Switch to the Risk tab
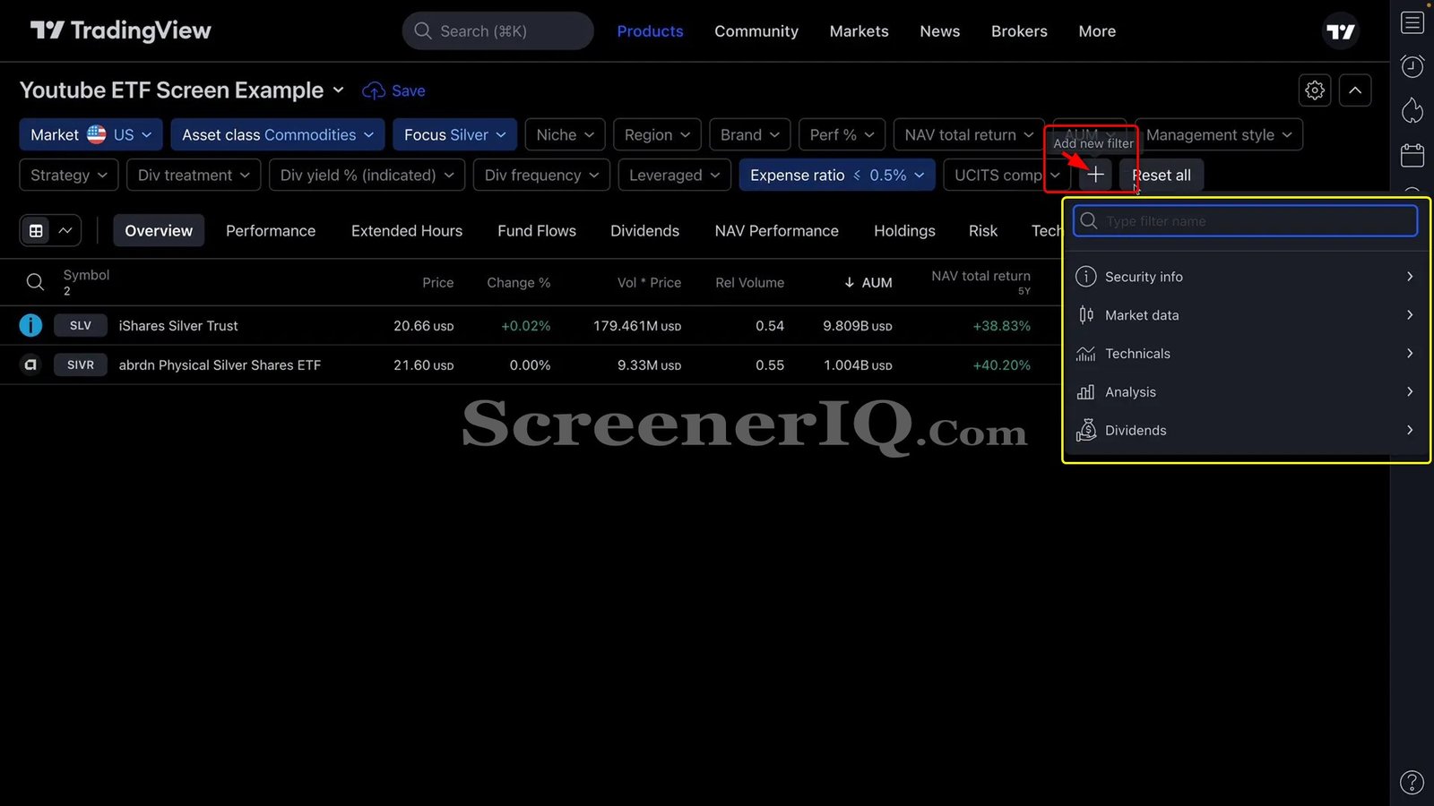Viewport: 1434px width, 806px height. (982, 230)
